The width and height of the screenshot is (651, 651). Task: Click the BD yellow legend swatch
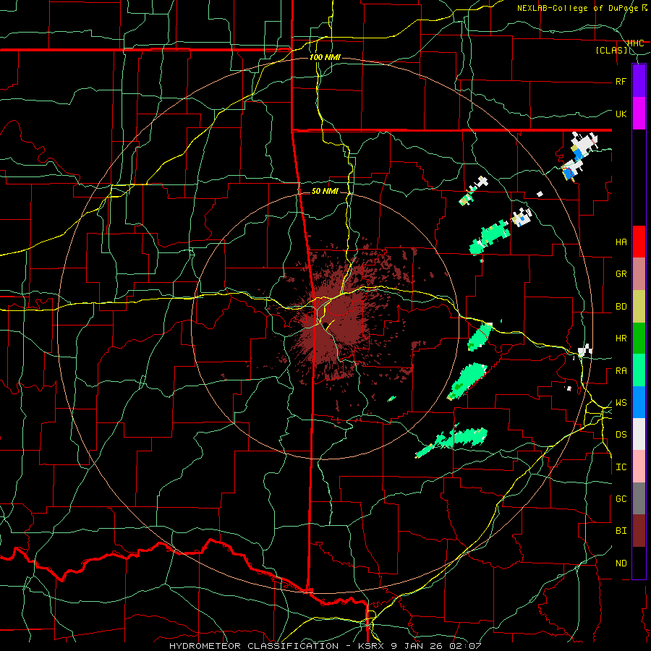pos(639,306)
